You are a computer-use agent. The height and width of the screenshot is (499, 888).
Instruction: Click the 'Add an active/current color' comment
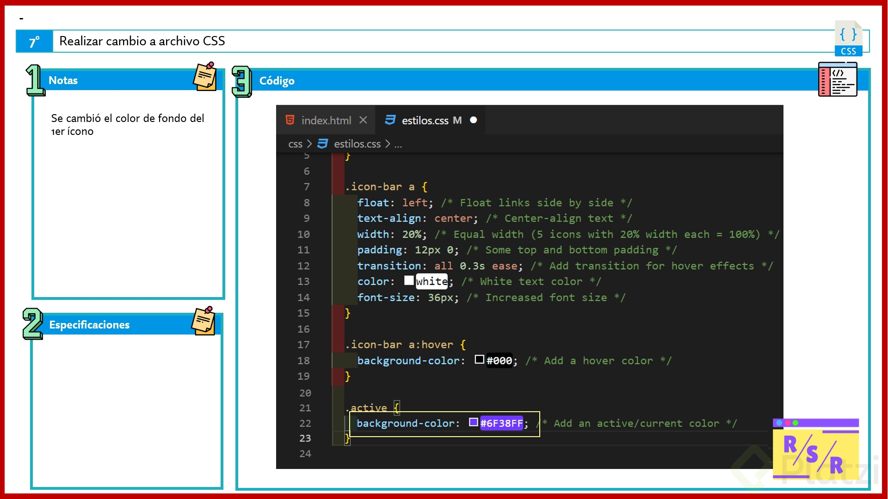coord(636,423)
